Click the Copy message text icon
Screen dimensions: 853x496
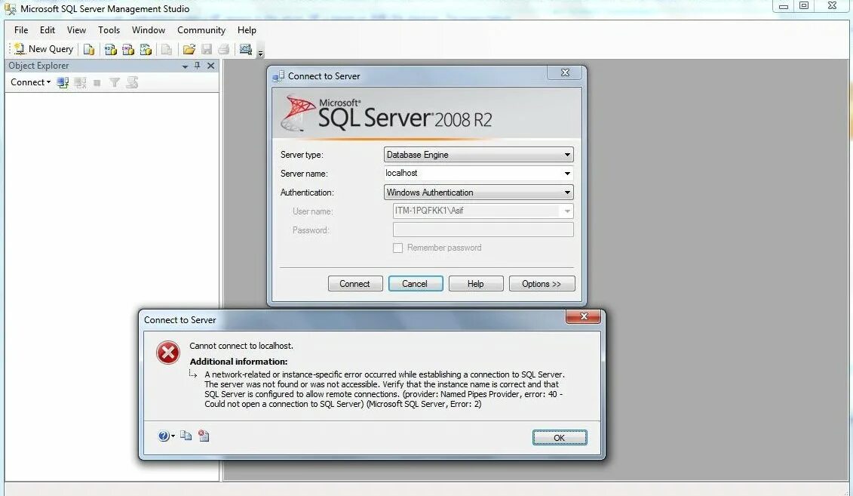(x=186, y=436)
